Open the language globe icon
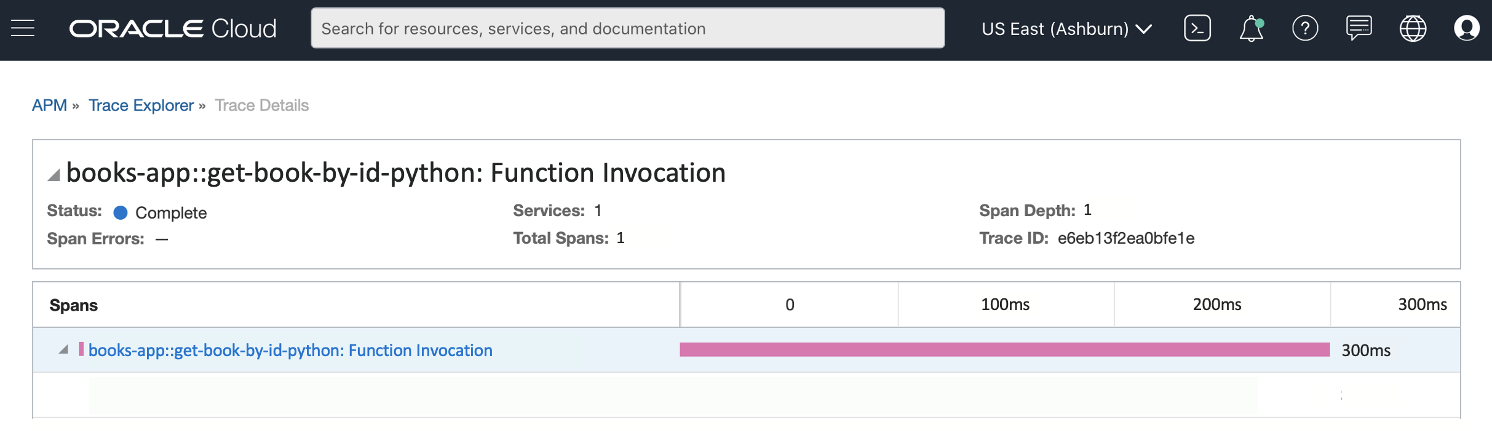1492x431 pixels. 1413,28
